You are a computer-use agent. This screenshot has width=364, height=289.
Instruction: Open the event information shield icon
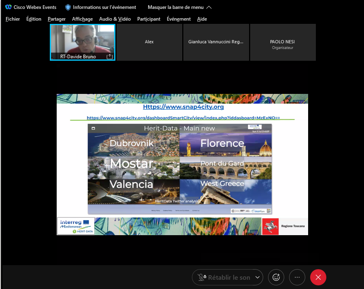(x=68, y=7)
